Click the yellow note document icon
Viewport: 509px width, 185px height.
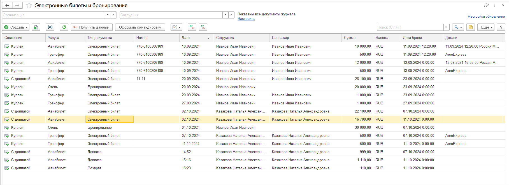471,27
